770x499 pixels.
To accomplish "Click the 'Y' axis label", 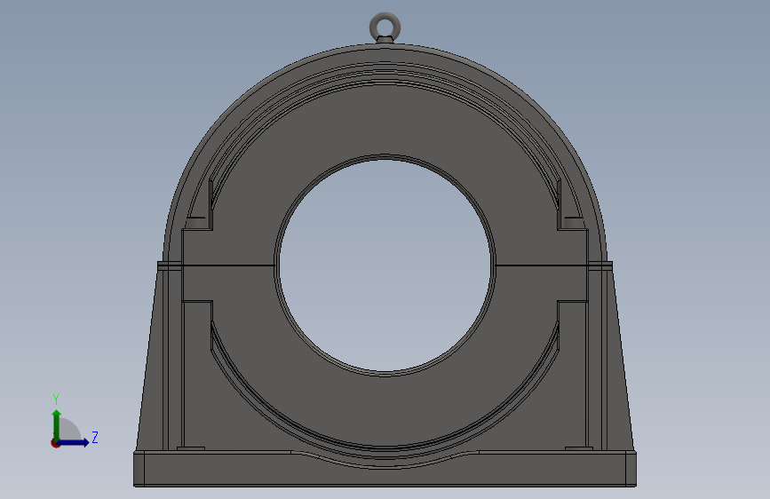I will tap(56, 400).
